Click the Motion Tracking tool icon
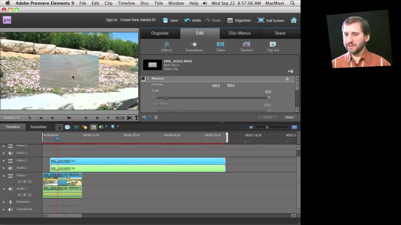Screen dimensions: 401x225 tap(85, 127)
